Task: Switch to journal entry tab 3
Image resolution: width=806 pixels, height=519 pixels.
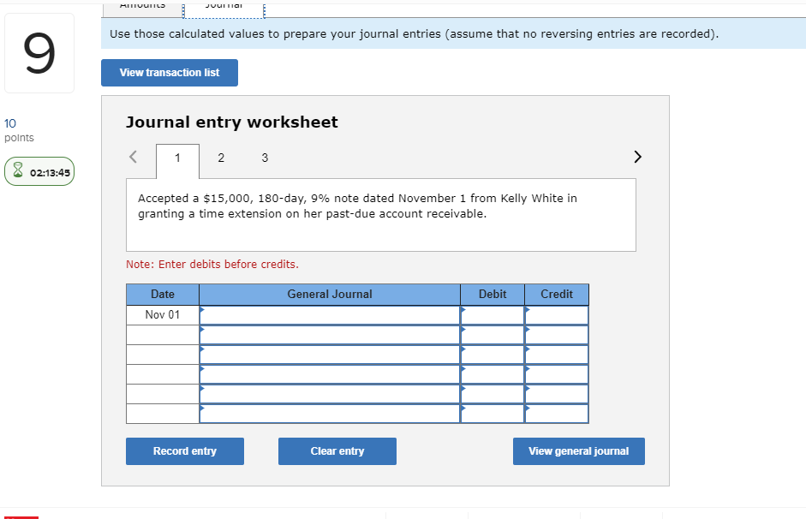Action: click(x=265, y=158)
